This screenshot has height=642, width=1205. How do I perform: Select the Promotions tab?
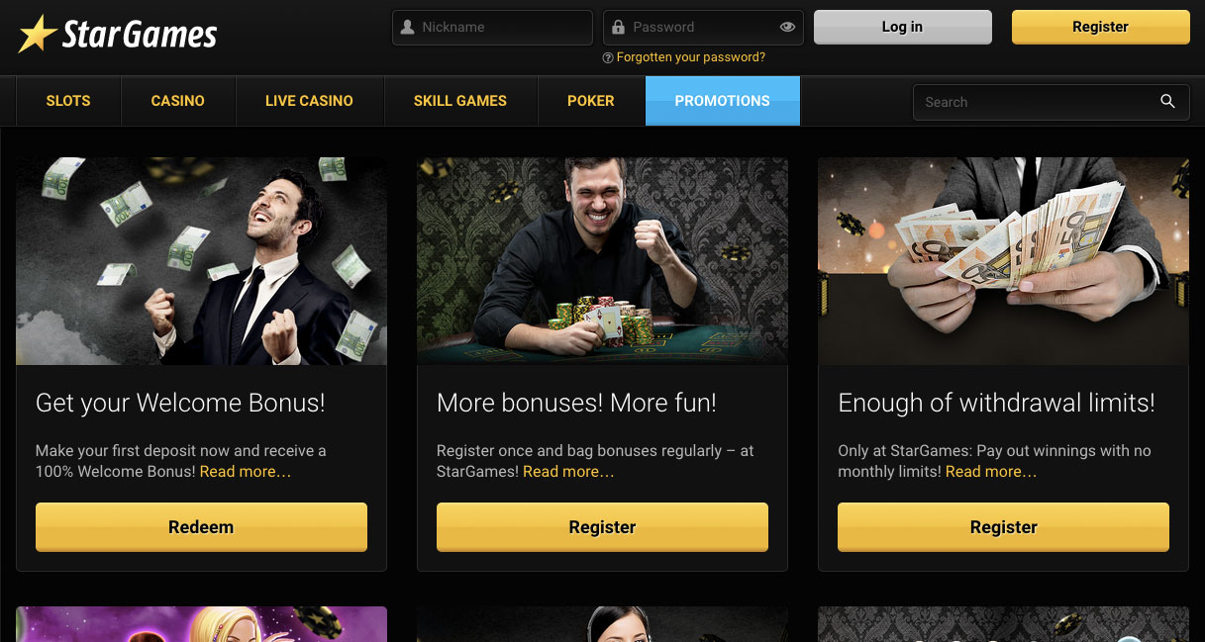[x=723, y=101]
